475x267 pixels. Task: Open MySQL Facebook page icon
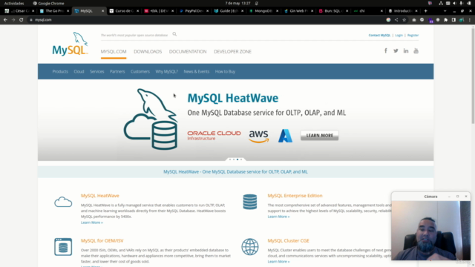[386, 51]
